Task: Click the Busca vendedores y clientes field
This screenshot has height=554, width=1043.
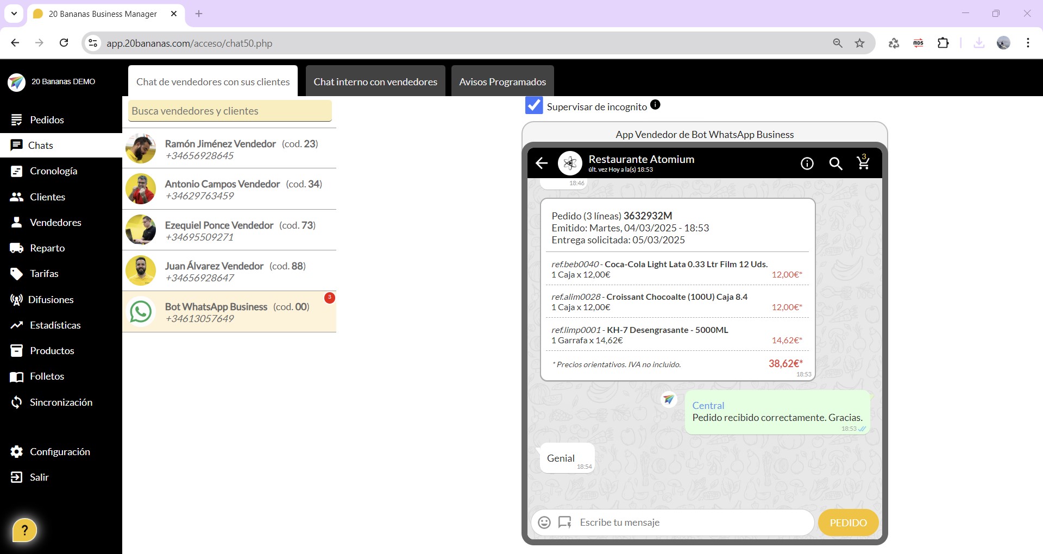Action: click(x=230, y=111)
